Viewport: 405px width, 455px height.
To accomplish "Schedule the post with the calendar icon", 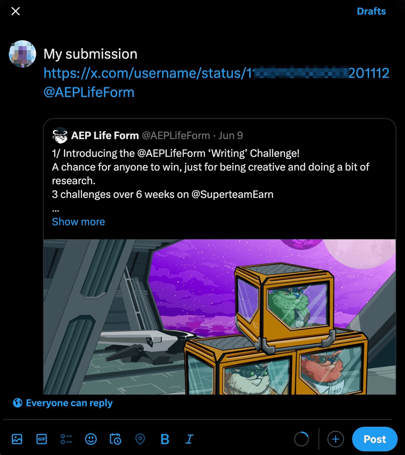I will [115, 439].
